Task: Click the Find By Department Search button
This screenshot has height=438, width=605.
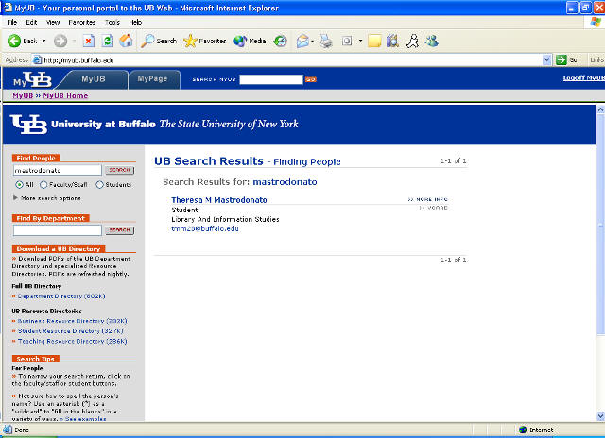Action: [x=119, y=230]
